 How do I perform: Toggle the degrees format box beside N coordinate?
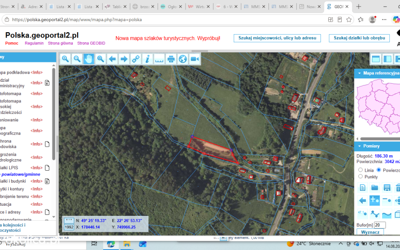[x=69, y=221]
